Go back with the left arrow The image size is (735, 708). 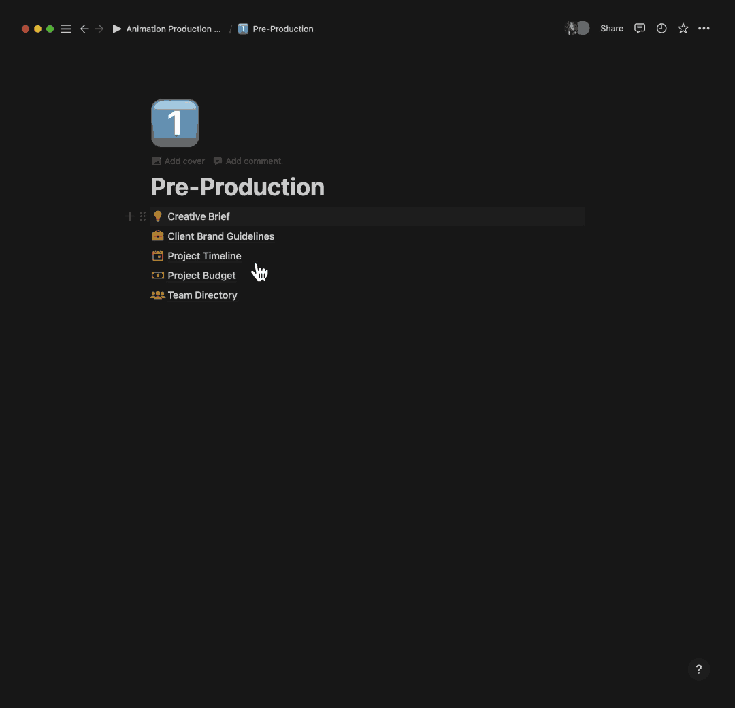tap(84, 29)
